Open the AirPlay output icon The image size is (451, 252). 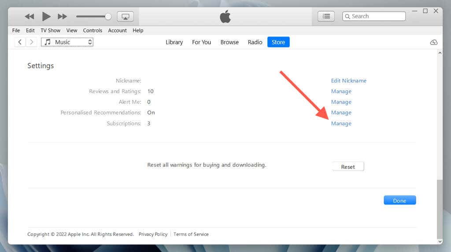125,17
